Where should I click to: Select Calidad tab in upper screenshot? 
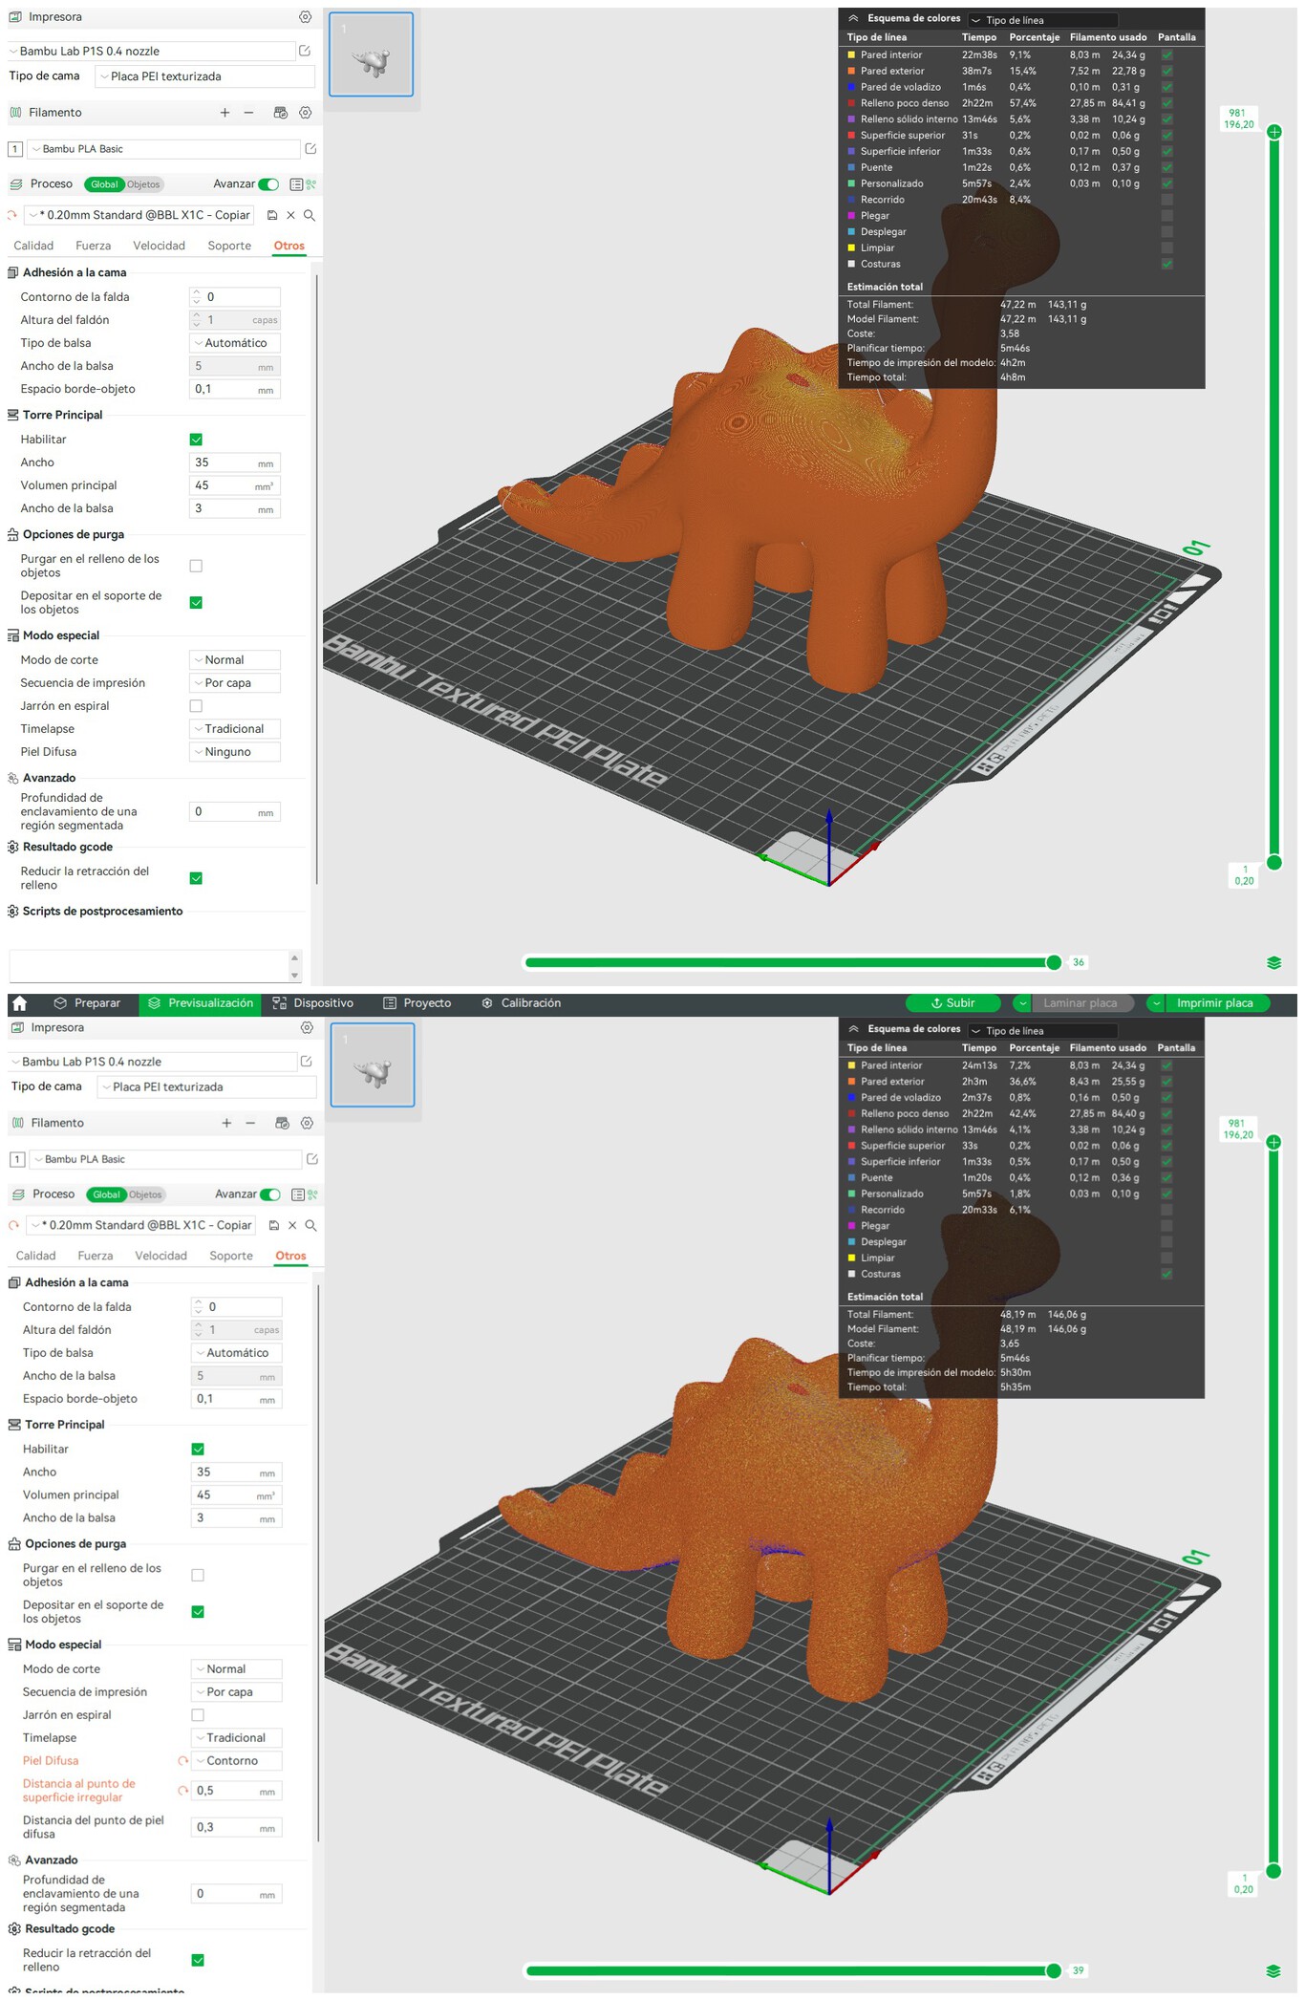(33, 246)
